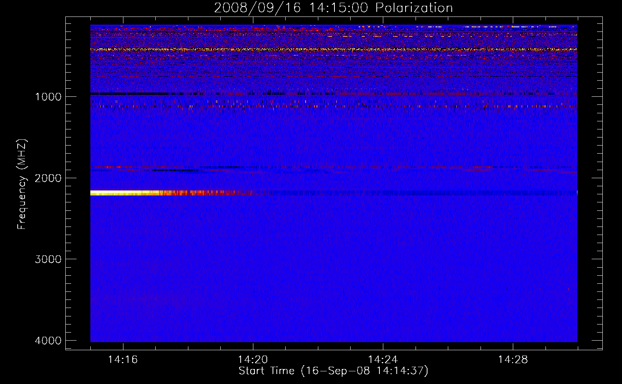
Task: Click the 'Start Time (16-Sep-08 14:14:37)' label
Action: point(333,371)
